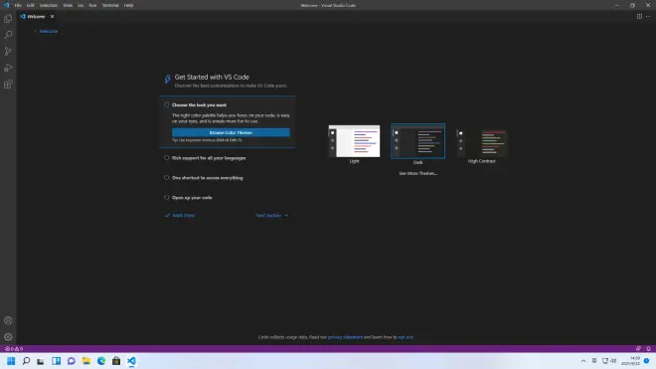Image resolution: width=656 pixels, height=369 pixels.
Task: Open the privacy statement link
Action: coord(345,337)
